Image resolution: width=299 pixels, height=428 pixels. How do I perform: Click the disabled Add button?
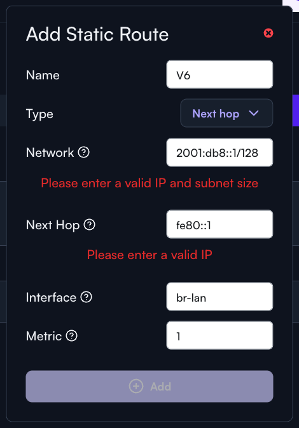coord(149,386)
